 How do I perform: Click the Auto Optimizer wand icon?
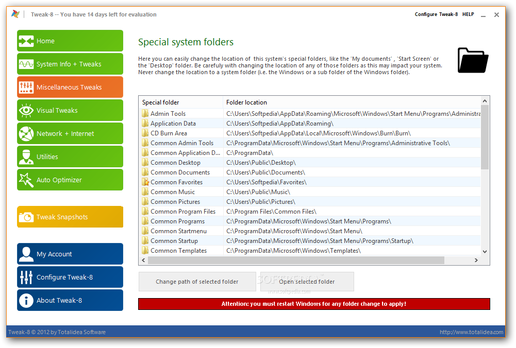[26, 180]
